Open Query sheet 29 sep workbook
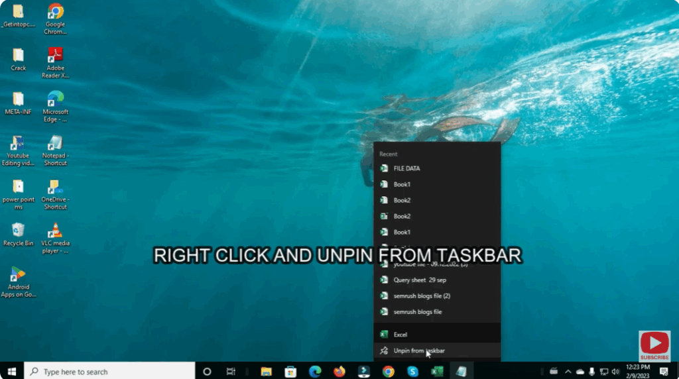The height and width of the screenshot is (379, 679). pos(437,280)
